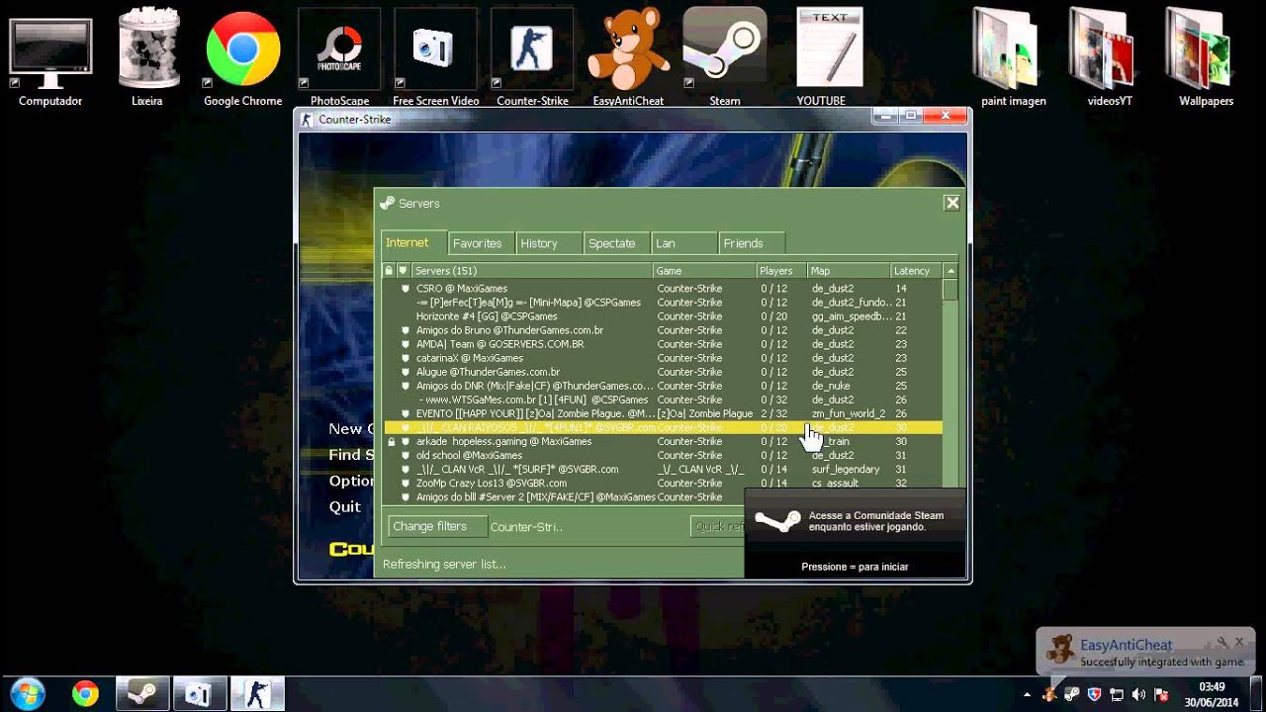The height and width of the screenshot is (712, 1266).
Task: Click the Steam tray icon
Action: 1072,695
